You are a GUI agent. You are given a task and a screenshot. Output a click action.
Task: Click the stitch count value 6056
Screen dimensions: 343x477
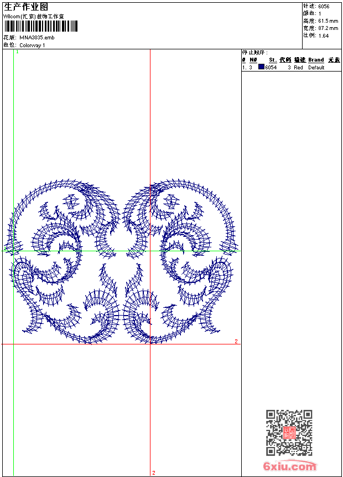coord(324,7)
